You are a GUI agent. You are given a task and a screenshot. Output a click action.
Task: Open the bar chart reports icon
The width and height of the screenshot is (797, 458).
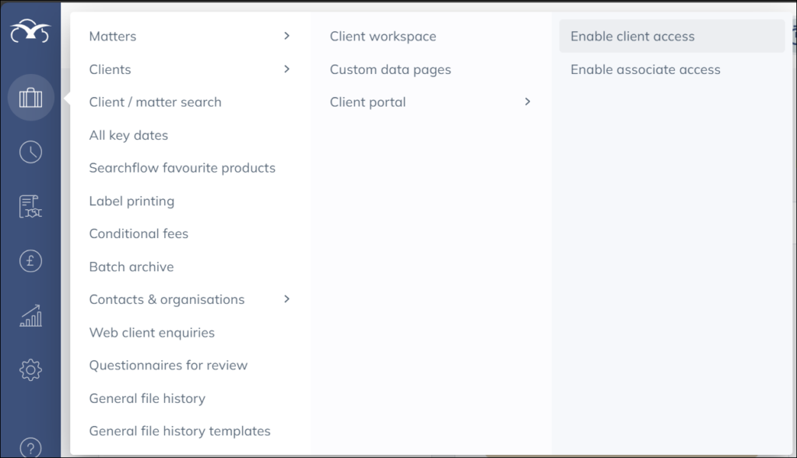[30, 316]
